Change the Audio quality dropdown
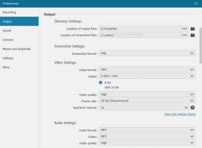This screenshot has width=202, height=148. click(147, 143)
